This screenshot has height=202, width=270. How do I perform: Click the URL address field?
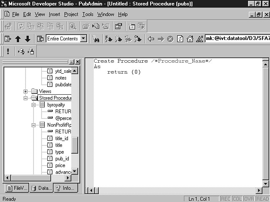pyautogui.click(x=237, y=39)
